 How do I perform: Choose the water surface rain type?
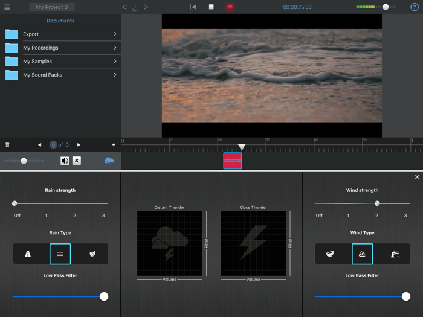coord(60,254)
